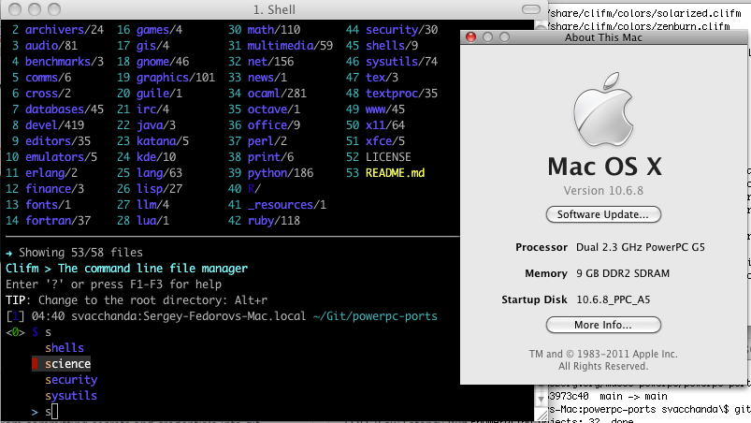Click the python/186 directory entry
The width and height of the screenshot is (751, 423).
coord(281,173)
